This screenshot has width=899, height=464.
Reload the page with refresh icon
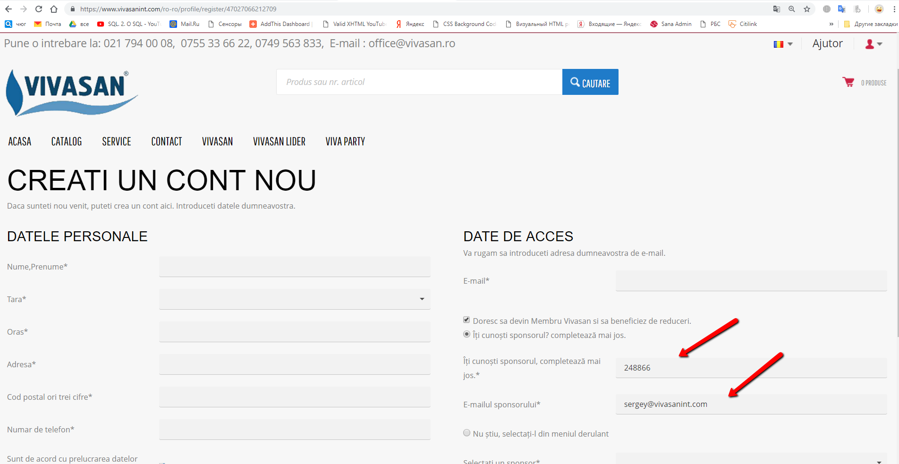click(x=39, y=9)
